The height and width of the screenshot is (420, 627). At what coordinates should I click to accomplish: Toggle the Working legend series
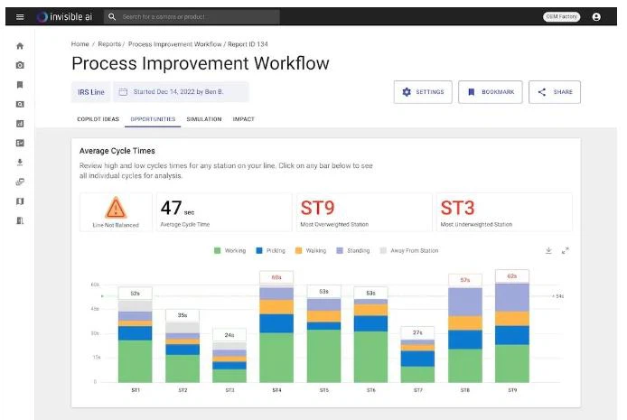click(231, 250)
